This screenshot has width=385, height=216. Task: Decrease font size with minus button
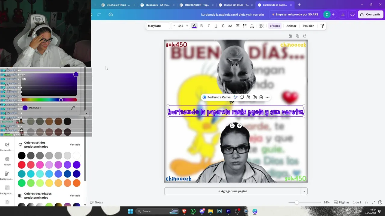click(x=174, y=26)
